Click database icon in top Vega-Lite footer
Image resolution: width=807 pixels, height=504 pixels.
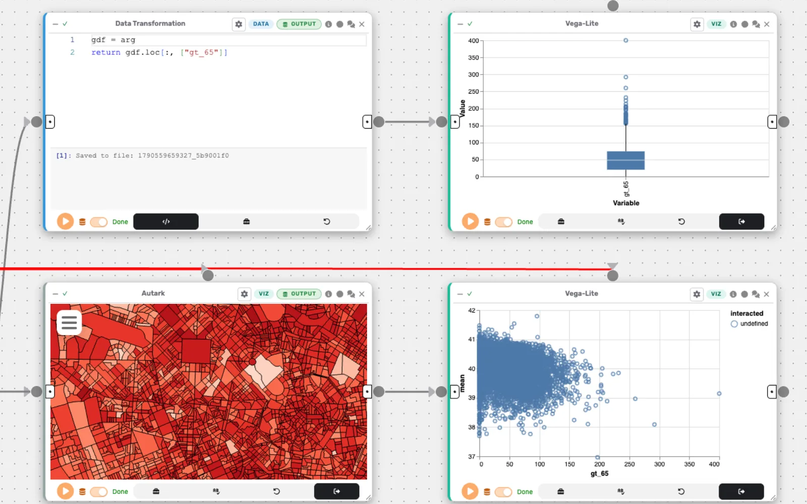tap(487, 222)
